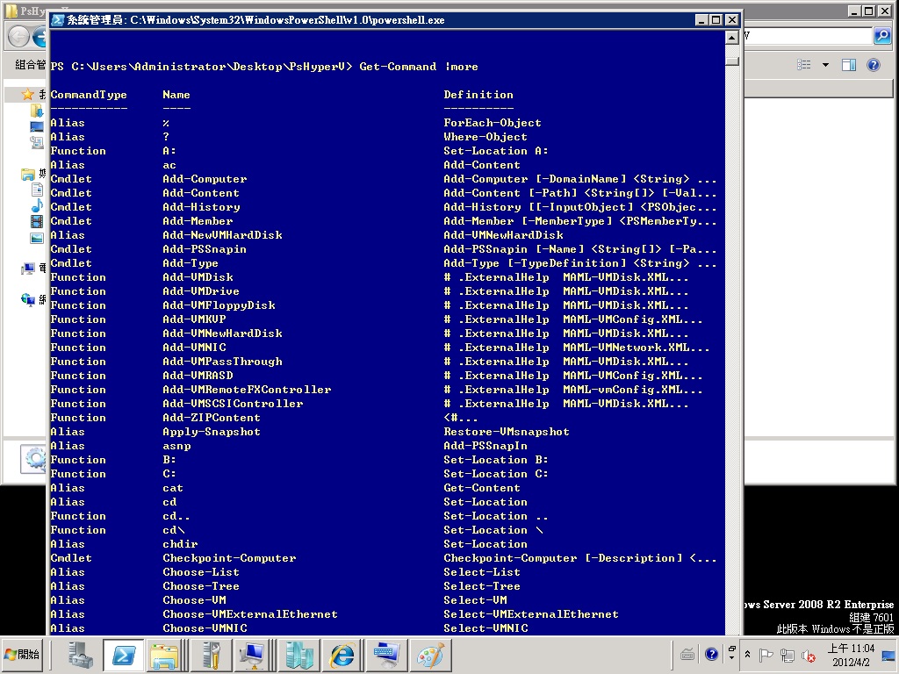Screen dimensions: 899x674
Task: Open Server Manager from the taskbar
Action: point(80,655)
